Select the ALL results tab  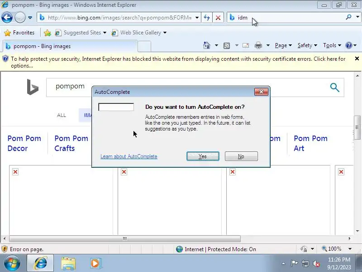pyautogui.click(x=62, y=115)
